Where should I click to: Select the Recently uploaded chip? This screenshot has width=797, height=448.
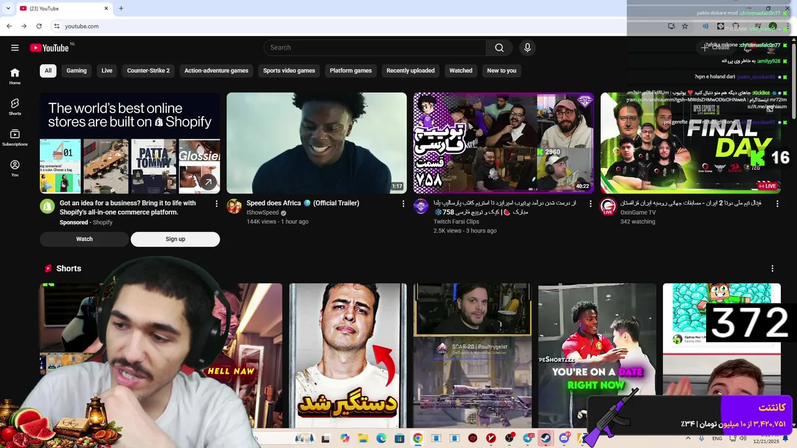(410, 71)
